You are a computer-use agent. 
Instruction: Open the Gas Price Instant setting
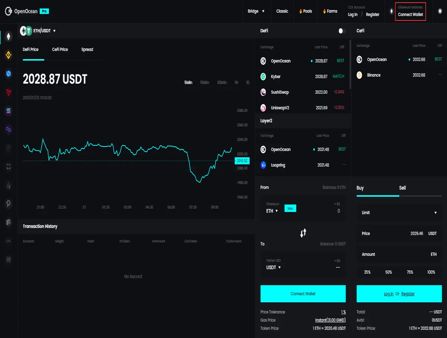[x=330, y=320]
